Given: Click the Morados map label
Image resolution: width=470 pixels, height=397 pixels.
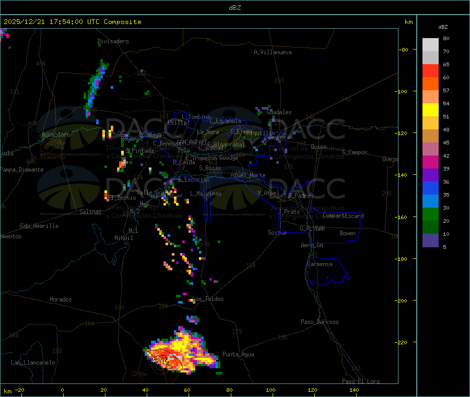Looking at the screenshot, I should tap(61, 299).
